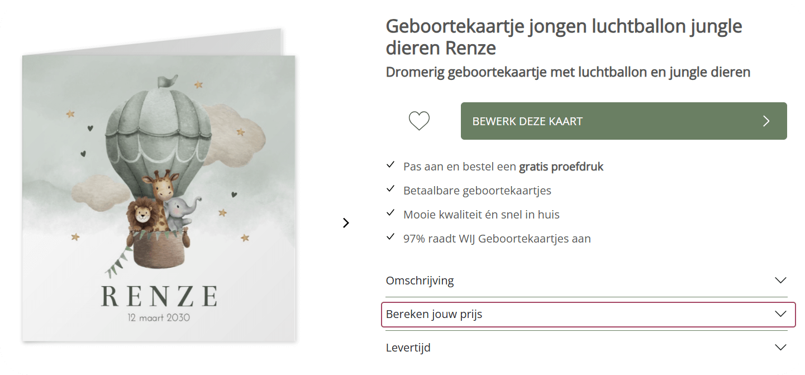Expand Omschrijving using its chevron
Viewport: 805px width, 375px height.
(780, 281)
